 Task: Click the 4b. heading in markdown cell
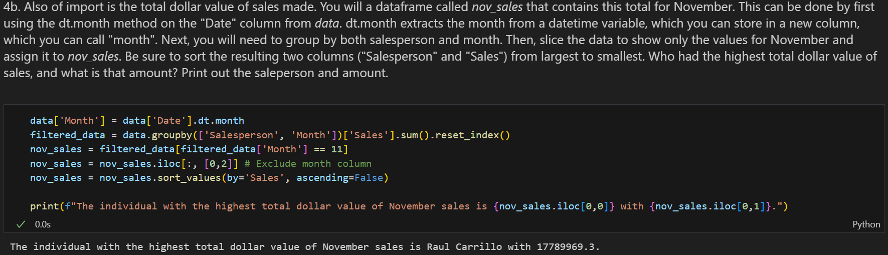(x=12, y=7)
